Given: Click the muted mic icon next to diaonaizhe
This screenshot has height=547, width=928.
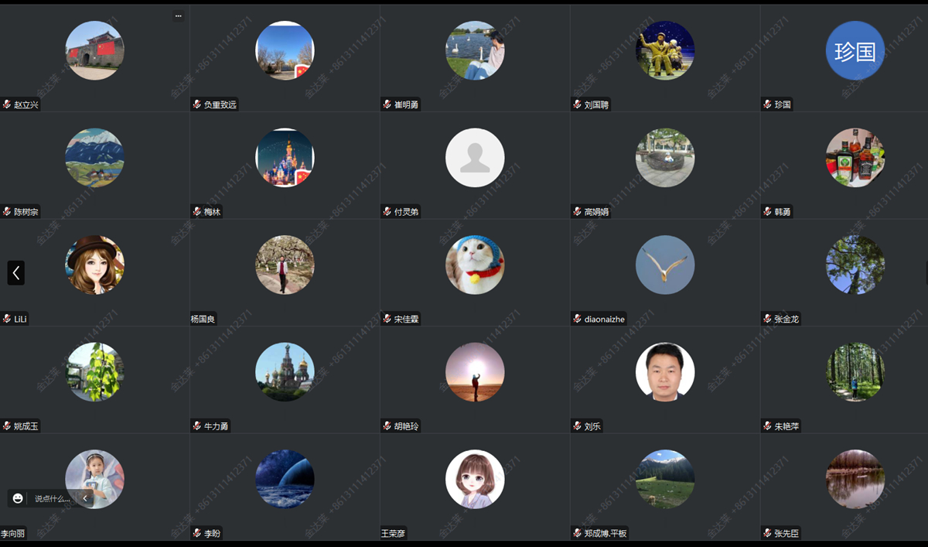Looking at the screenshot, I should click(577, 319).
